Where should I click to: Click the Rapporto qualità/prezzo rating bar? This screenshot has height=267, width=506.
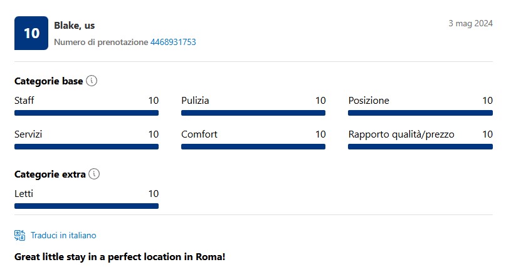point(421,147)
